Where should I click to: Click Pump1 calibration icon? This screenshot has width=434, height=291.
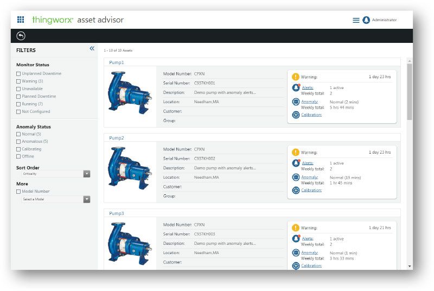(296, 115)
